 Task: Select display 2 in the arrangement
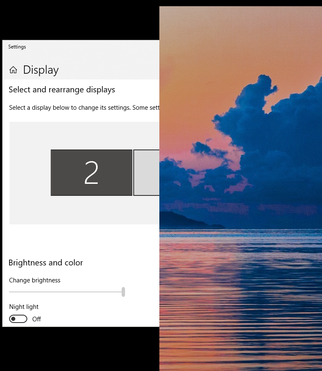(x=91, y=173)
